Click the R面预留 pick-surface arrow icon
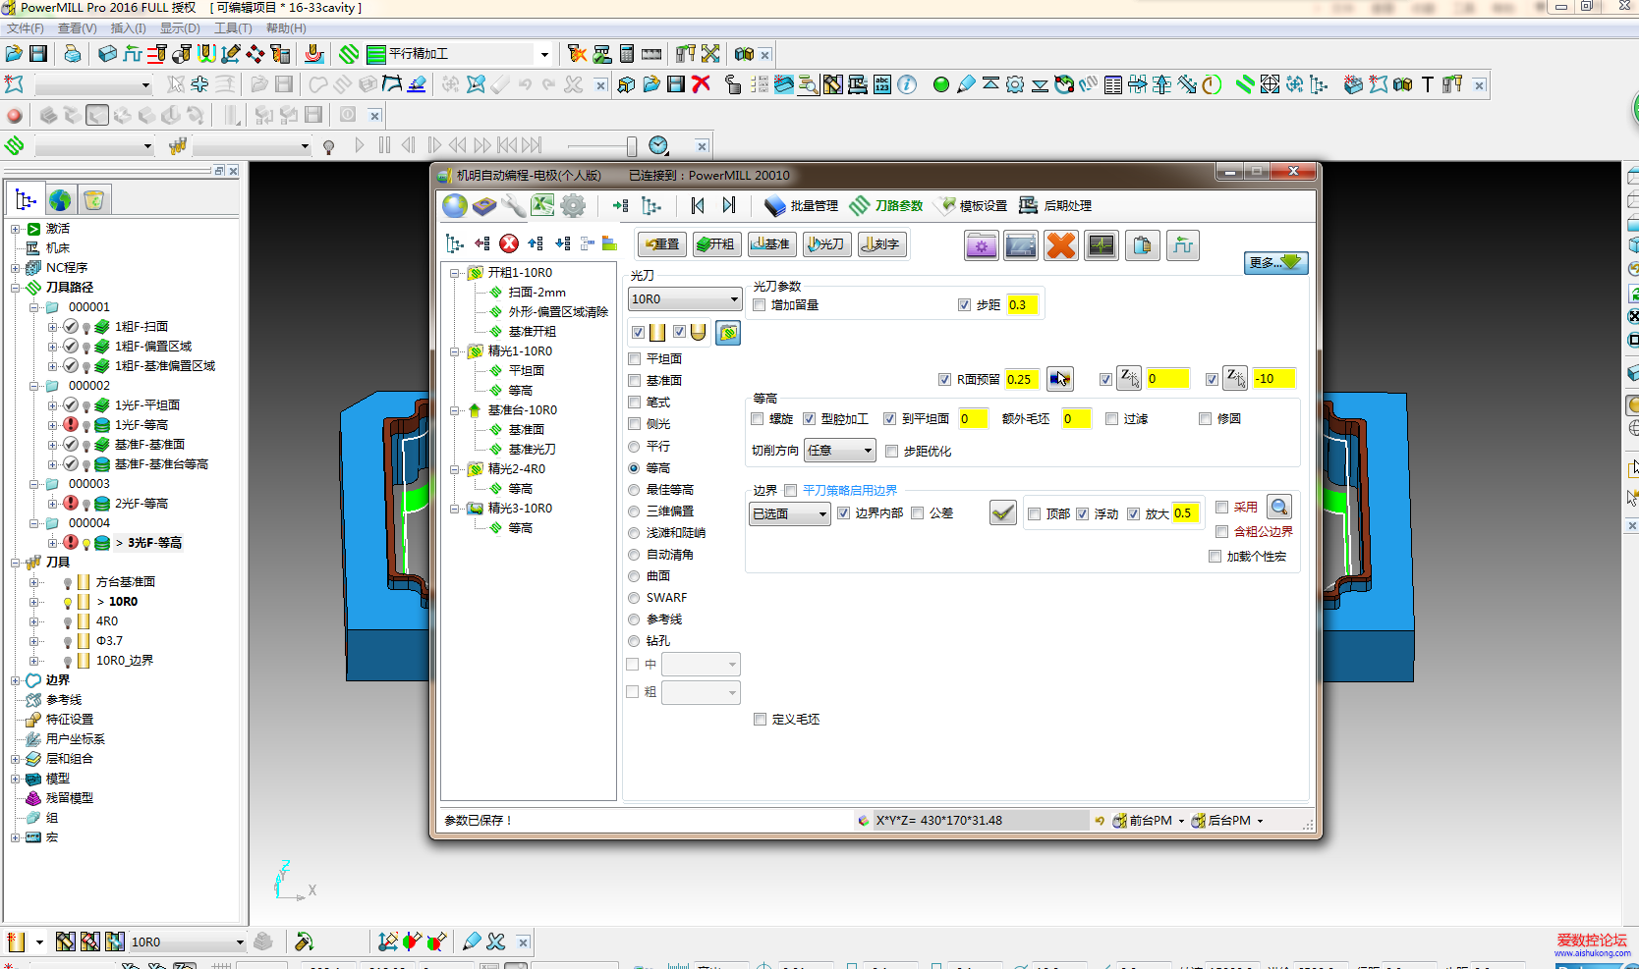This screenshot has width=1639, height=969. pyautogui.click(x=1059, y=379)
